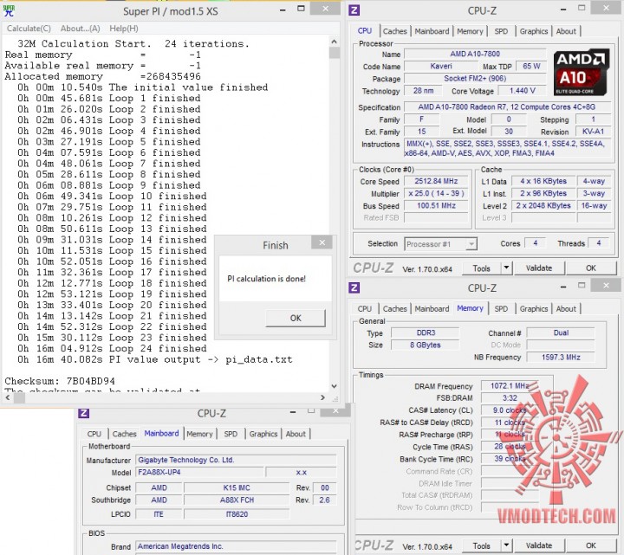The width and height of the screenshot is (624, 555).
Task: Click the motherboard model F2A88X-UP4 field
Action: (x=199, y=472)
